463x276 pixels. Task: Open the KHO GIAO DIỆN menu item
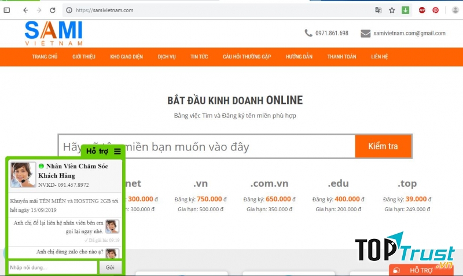click(126, 57)
